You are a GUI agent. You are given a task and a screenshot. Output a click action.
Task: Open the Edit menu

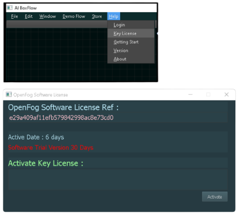(29, 16)
